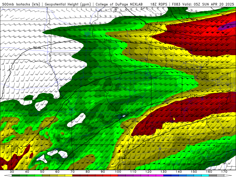Click the 5820 height contour label
Screen dimensions: 236x177
point(123,158)
